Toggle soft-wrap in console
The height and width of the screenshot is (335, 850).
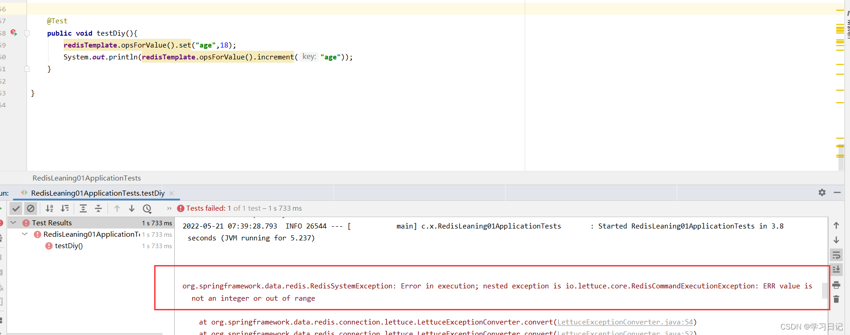point(836,255)
